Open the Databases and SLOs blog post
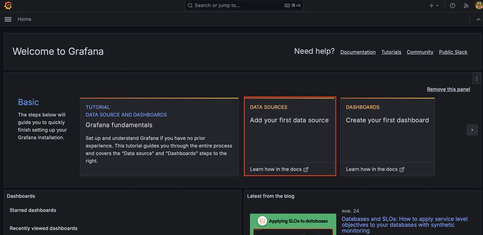This screenshot has width=483, height=235. click(404, 225)
